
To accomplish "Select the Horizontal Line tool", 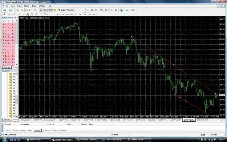I will tap(19, 14).
